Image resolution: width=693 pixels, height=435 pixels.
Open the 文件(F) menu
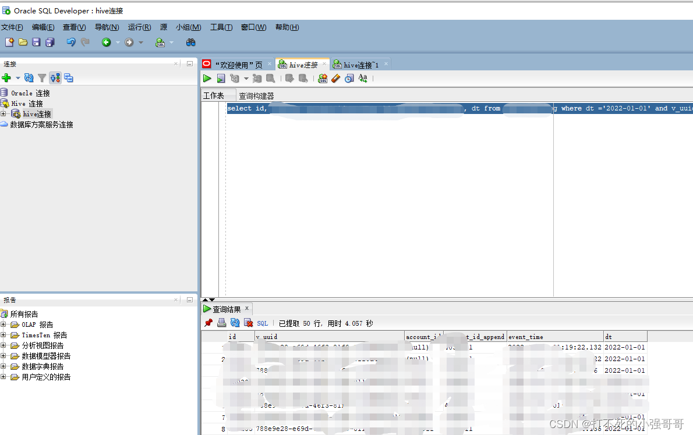tap(12, 27)
